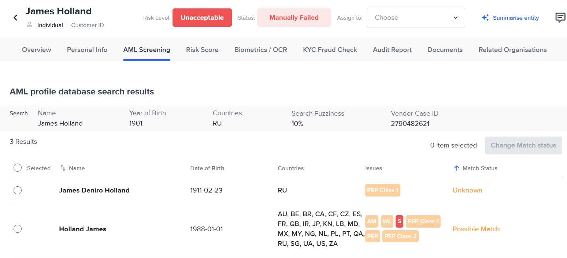Image resolution: width=567 pixels, height=258 pixels.
Task: Click the plain PEP badge for Holland James
Action: click(373, 236)
